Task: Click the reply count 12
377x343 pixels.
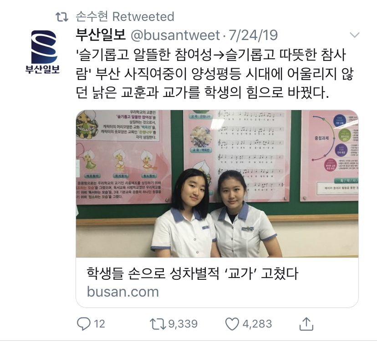Action: click(x=99, y=324)
